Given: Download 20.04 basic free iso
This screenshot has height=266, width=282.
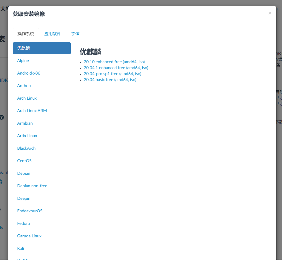Looking at the screenshot, I should click(x=110, y=80).
